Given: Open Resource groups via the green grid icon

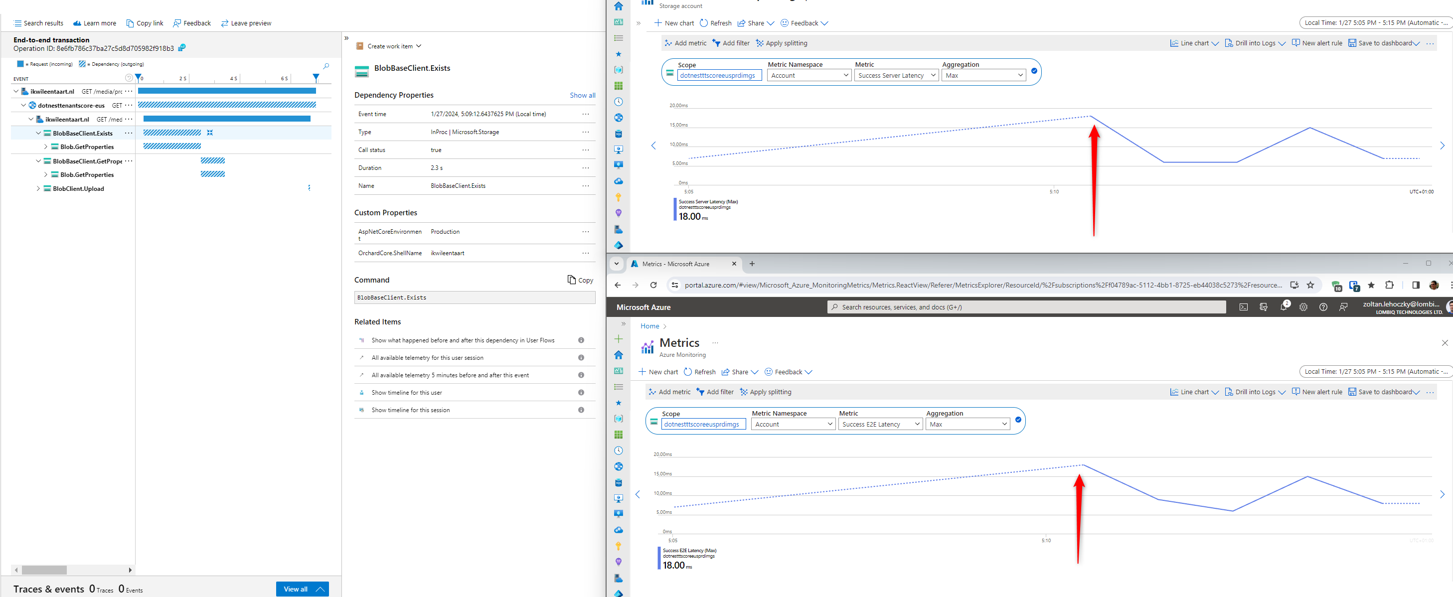Looking at the screenshot, I should pyautogui.click(x=619, y=434).
